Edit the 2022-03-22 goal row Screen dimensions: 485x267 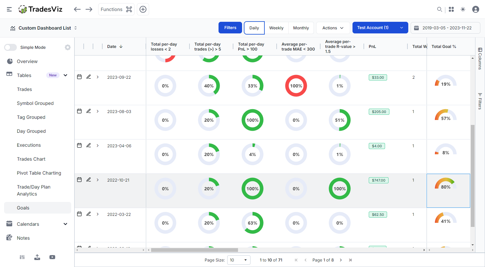tap(89, 214)
